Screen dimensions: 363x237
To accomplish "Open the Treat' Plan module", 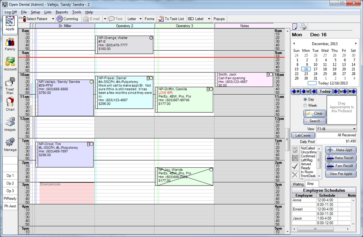I will 10,86.
